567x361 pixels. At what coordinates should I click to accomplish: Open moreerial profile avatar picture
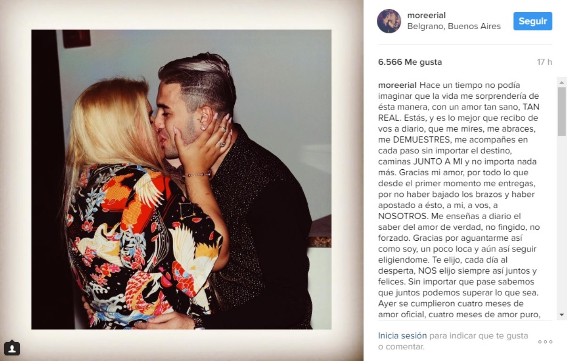pos(389,21)
